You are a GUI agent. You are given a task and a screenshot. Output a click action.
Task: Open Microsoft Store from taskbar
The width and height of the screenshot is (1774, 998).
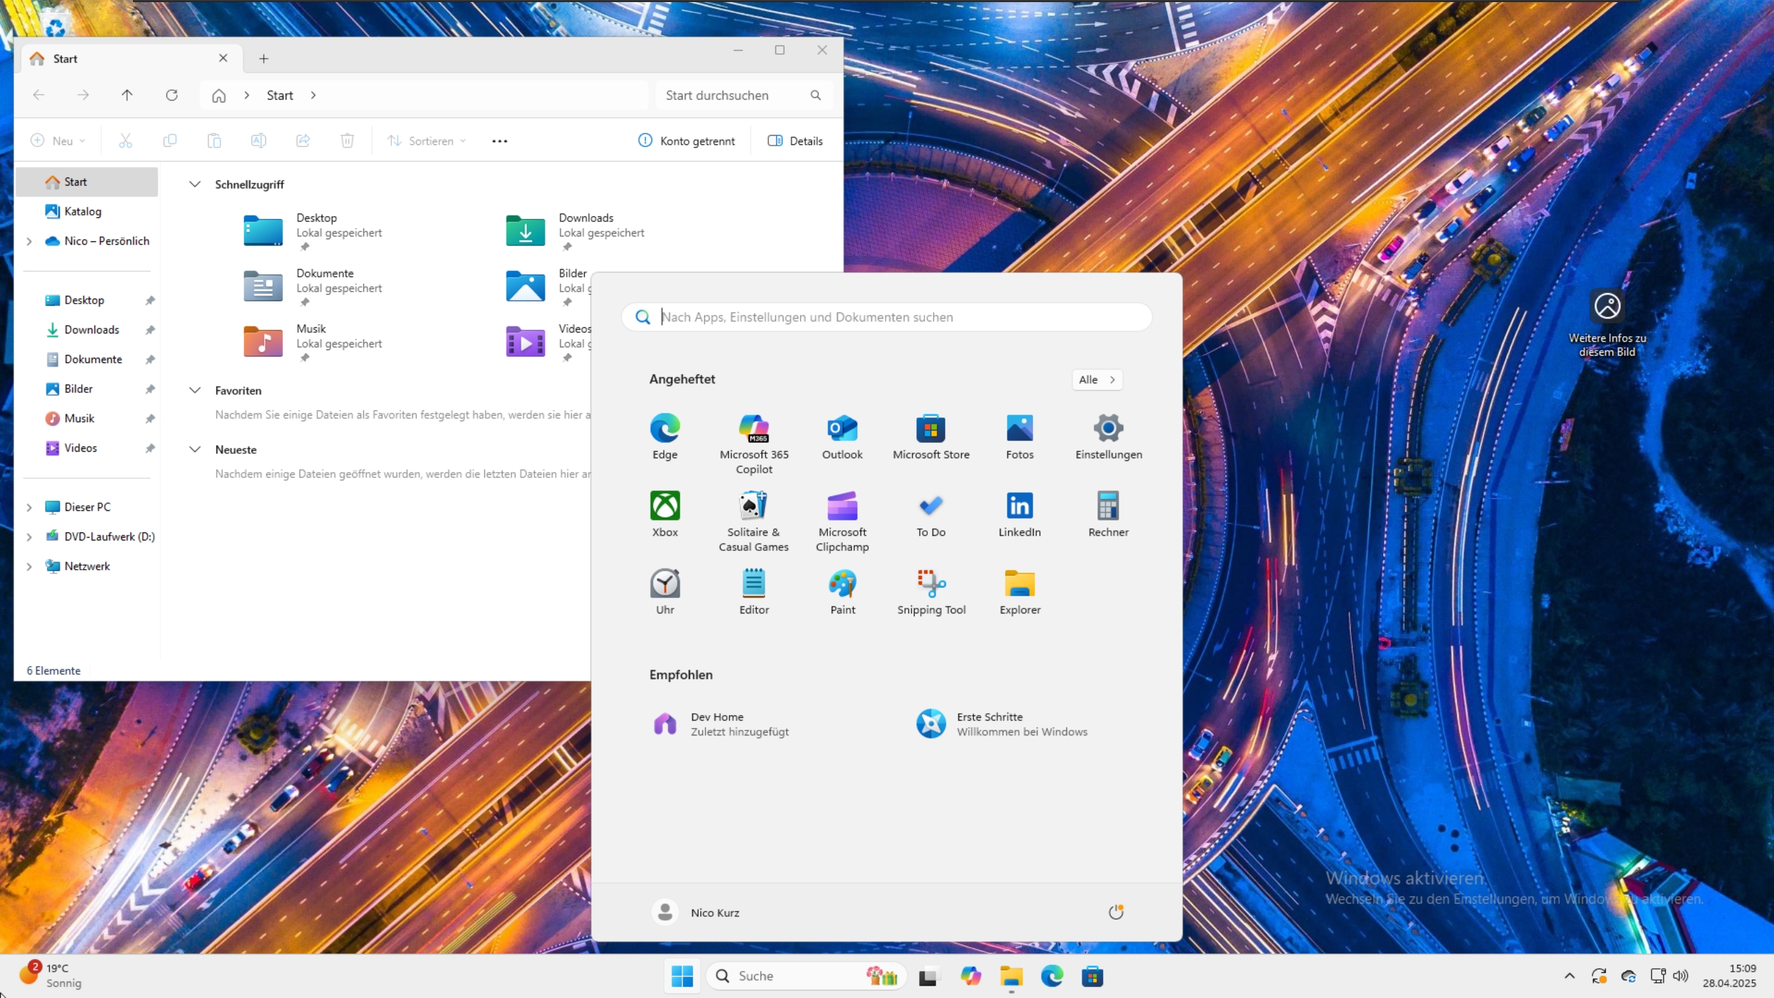point(1092,977)
